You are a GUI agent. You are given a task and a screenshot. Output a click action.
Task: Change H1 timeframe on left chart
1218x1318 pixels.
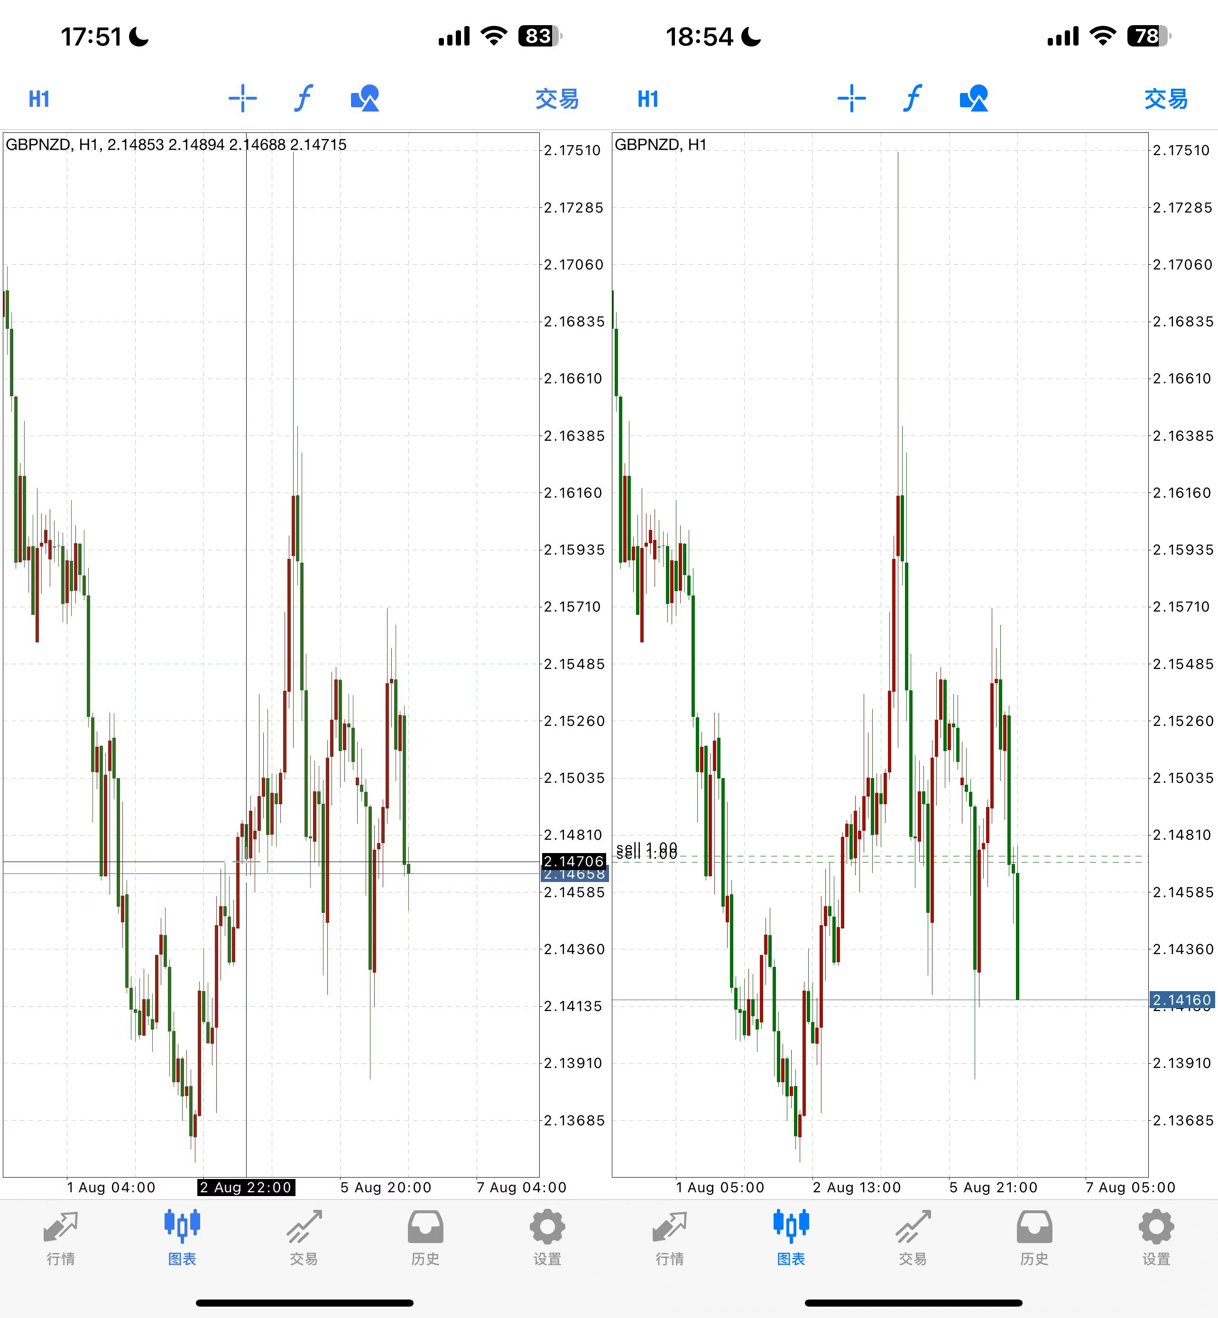pos(39,99)
